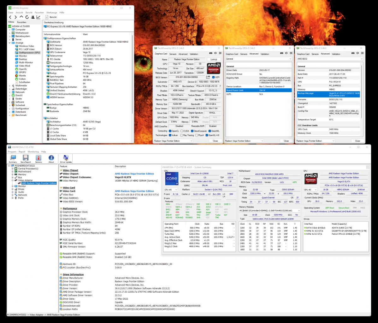Switch to Sensors tab in first GPU-Z window

(x=173, y=54)
